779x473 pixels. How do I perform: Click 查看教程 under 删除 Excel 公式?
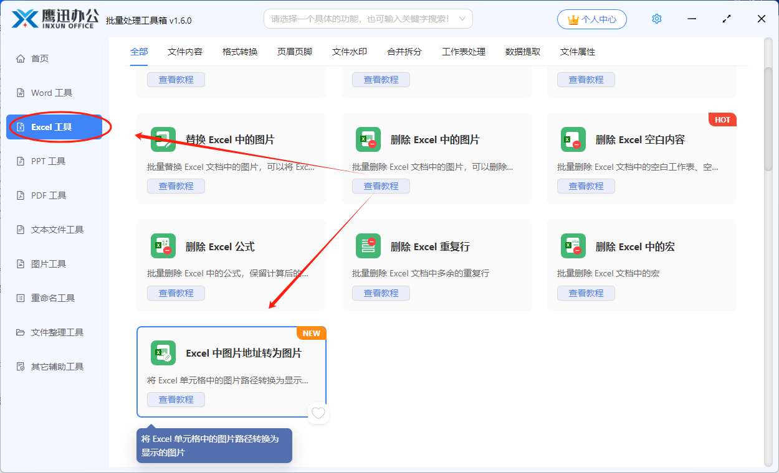176,293
